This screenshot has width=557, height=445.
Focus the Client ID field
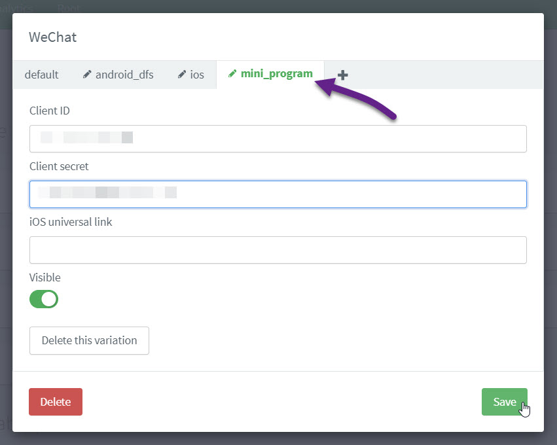[278, 139]
